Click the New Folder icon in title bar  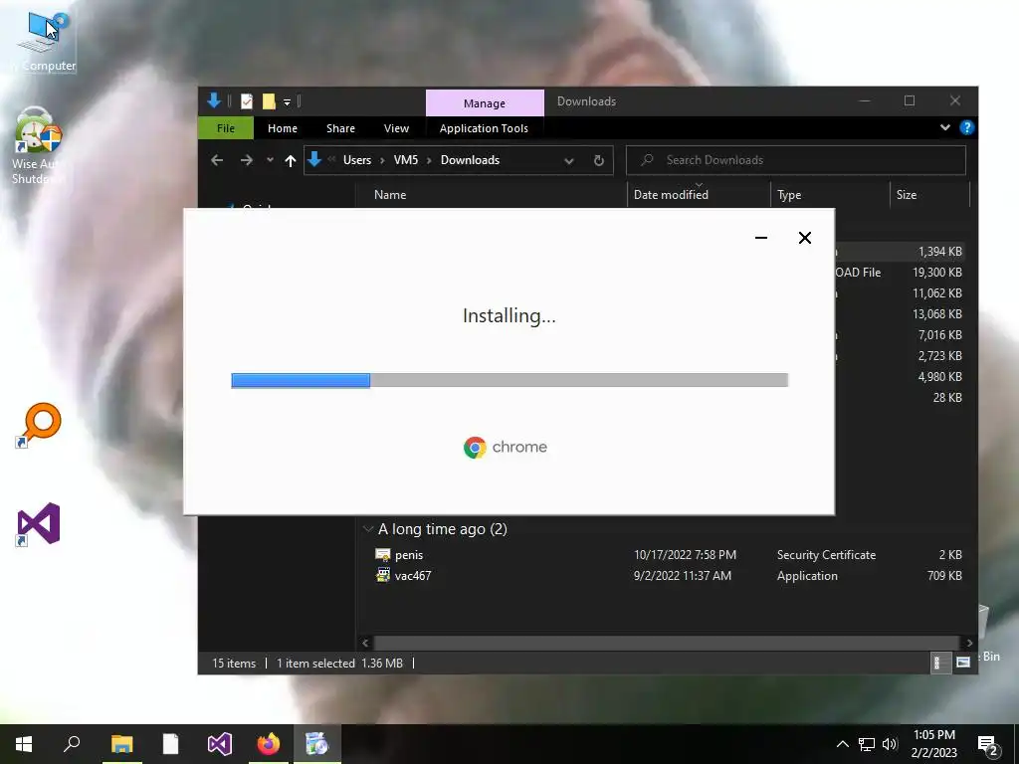(269, 101)
